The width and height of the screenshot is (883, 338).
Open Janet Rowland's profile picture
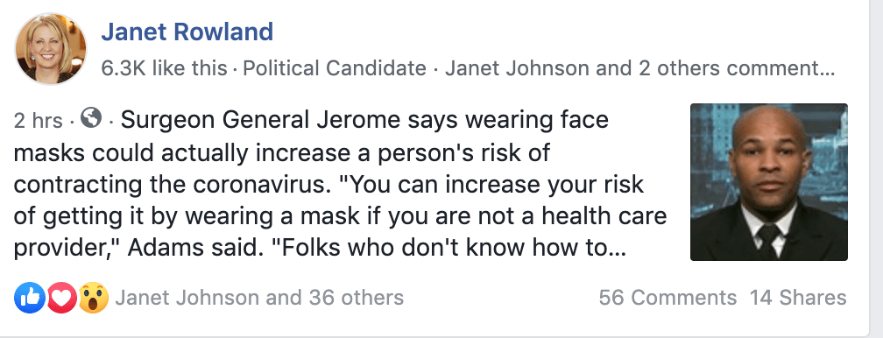tap(51, 48)
